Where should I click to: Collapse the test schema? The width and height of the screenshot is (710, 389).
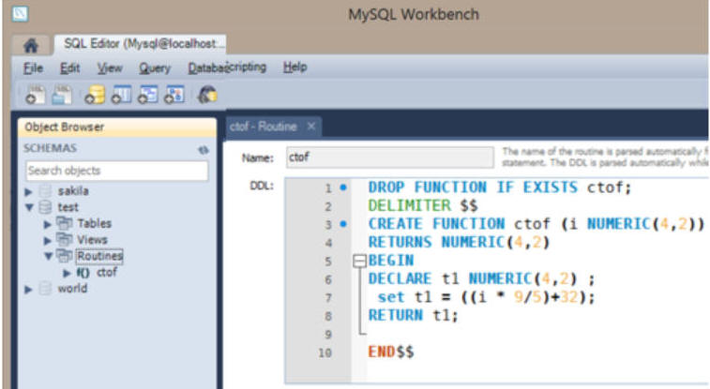[29, 207]
